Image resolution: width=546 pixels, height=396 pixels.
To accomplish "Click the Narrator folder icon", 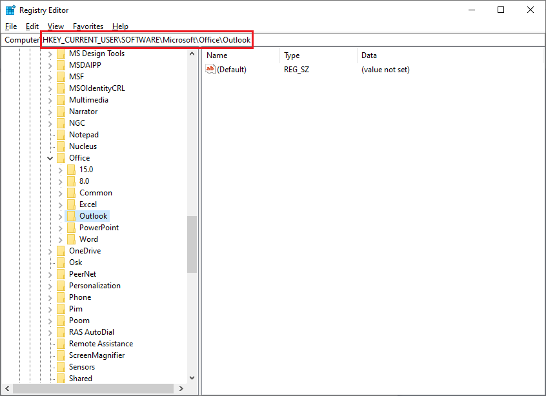I will click(61, 112).
